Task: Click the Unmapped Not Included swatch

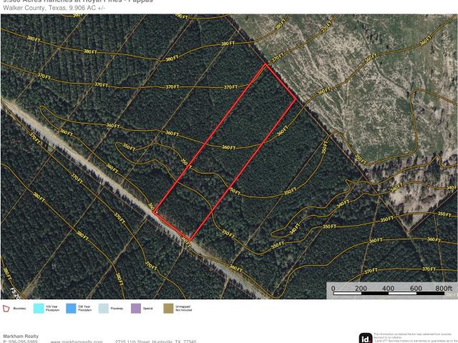Action: 167,309
